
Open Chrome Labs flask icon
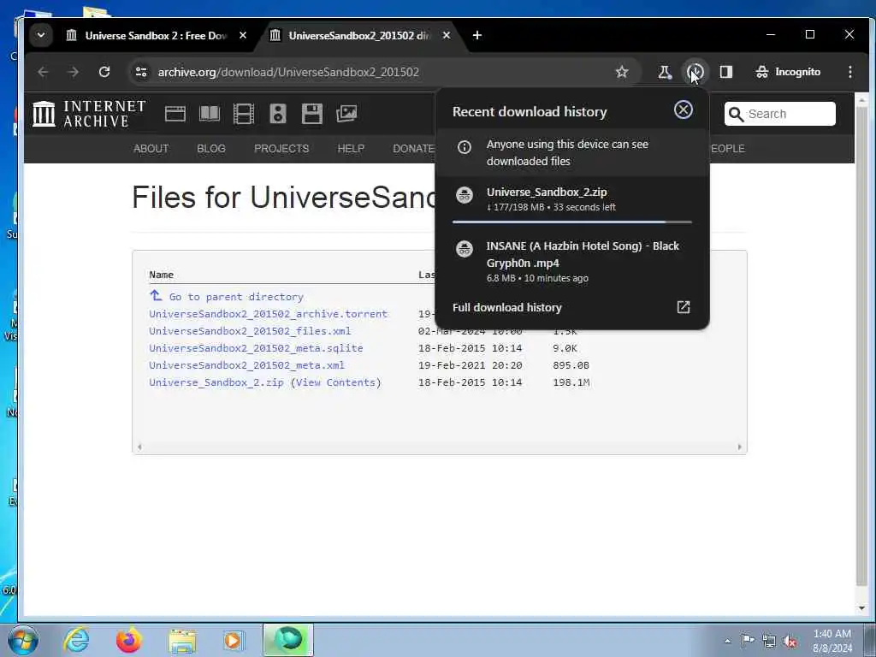pyautogui.click(x=665, y=72)
